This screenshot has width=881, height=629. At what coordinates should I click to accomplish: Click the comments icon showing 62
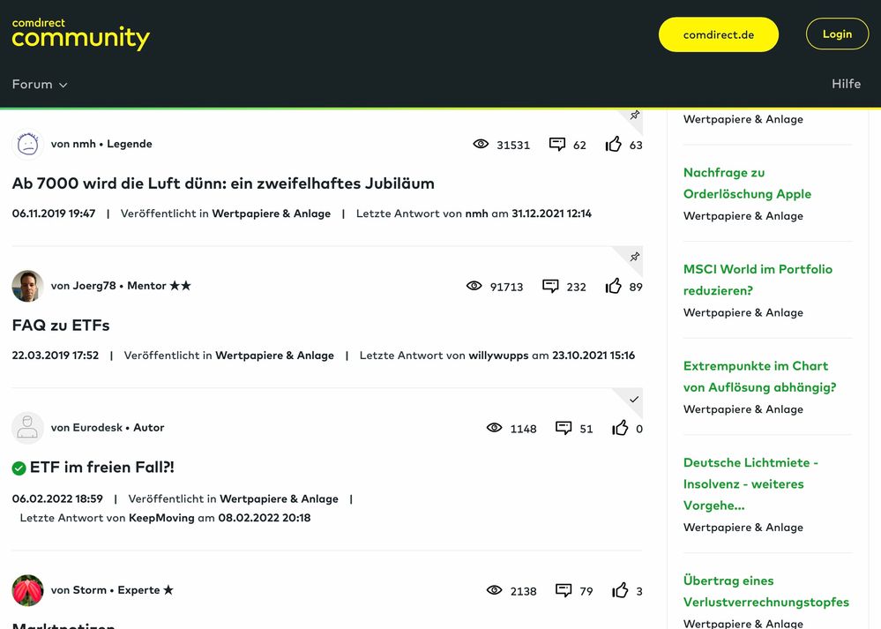(x=556, y=144)
